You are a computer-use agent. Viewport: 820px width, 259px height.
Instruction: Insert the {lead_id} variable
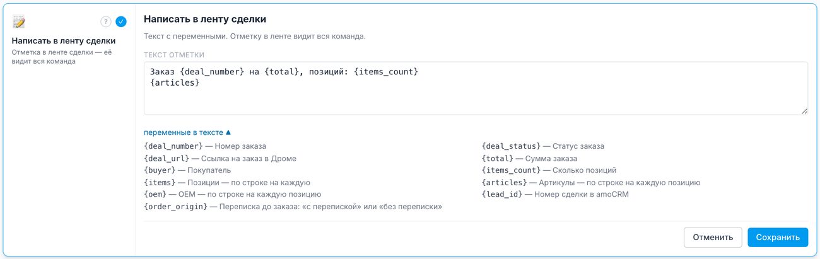(502, 194)
